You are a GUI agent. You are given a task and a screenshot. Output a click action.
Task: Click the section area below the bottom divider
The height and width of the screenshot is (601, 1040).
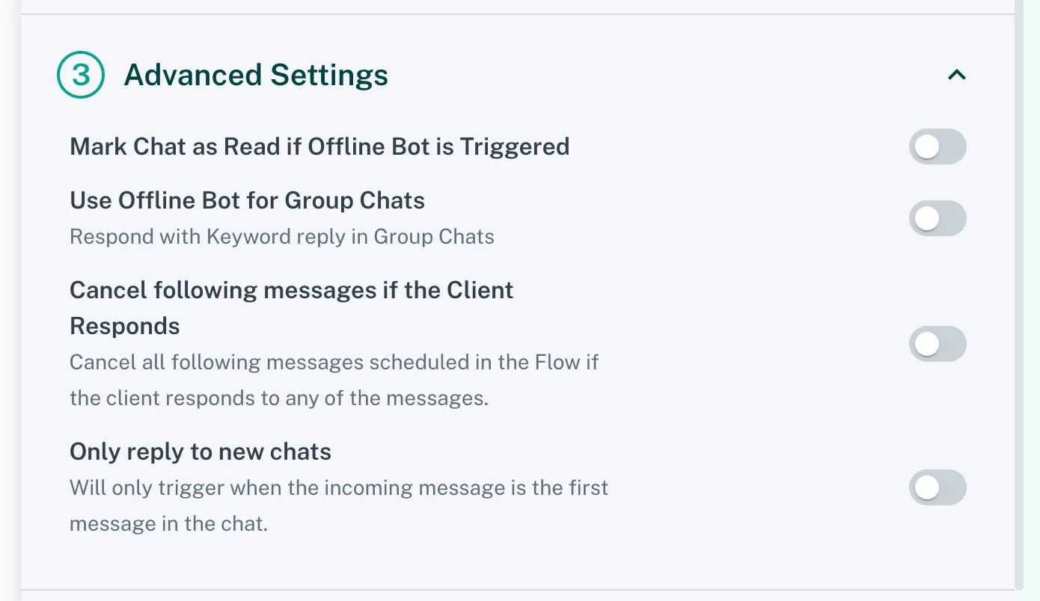[x=516, y=596]
